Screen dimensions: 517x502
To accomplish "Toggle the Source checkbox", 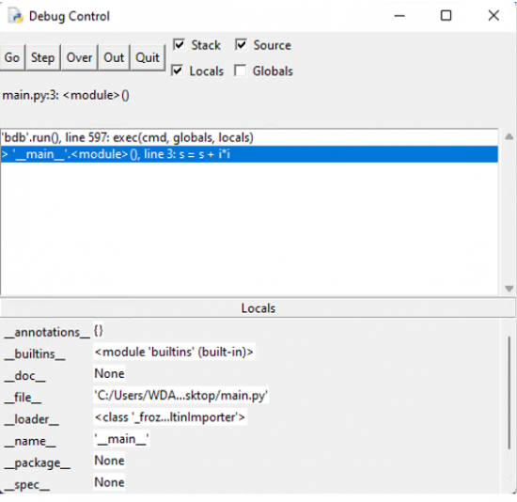I will [241, 44].
